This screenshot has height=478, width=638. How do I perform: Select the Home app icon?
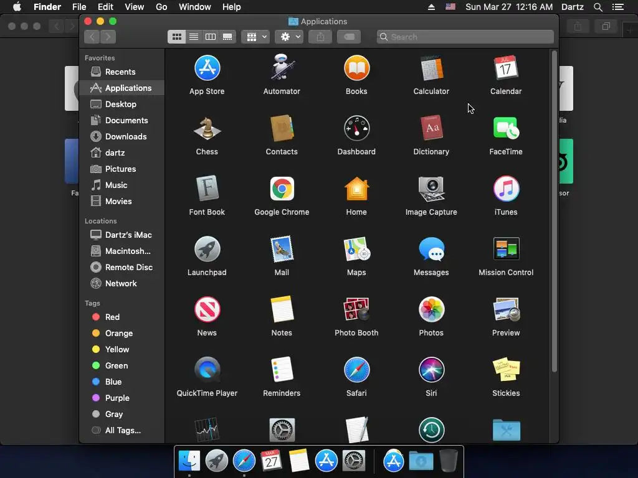356,189
